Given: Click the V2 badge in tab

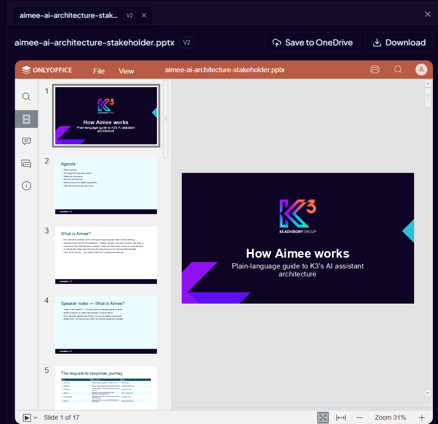Looking at the screenshot, I should [x=130, y=15].
